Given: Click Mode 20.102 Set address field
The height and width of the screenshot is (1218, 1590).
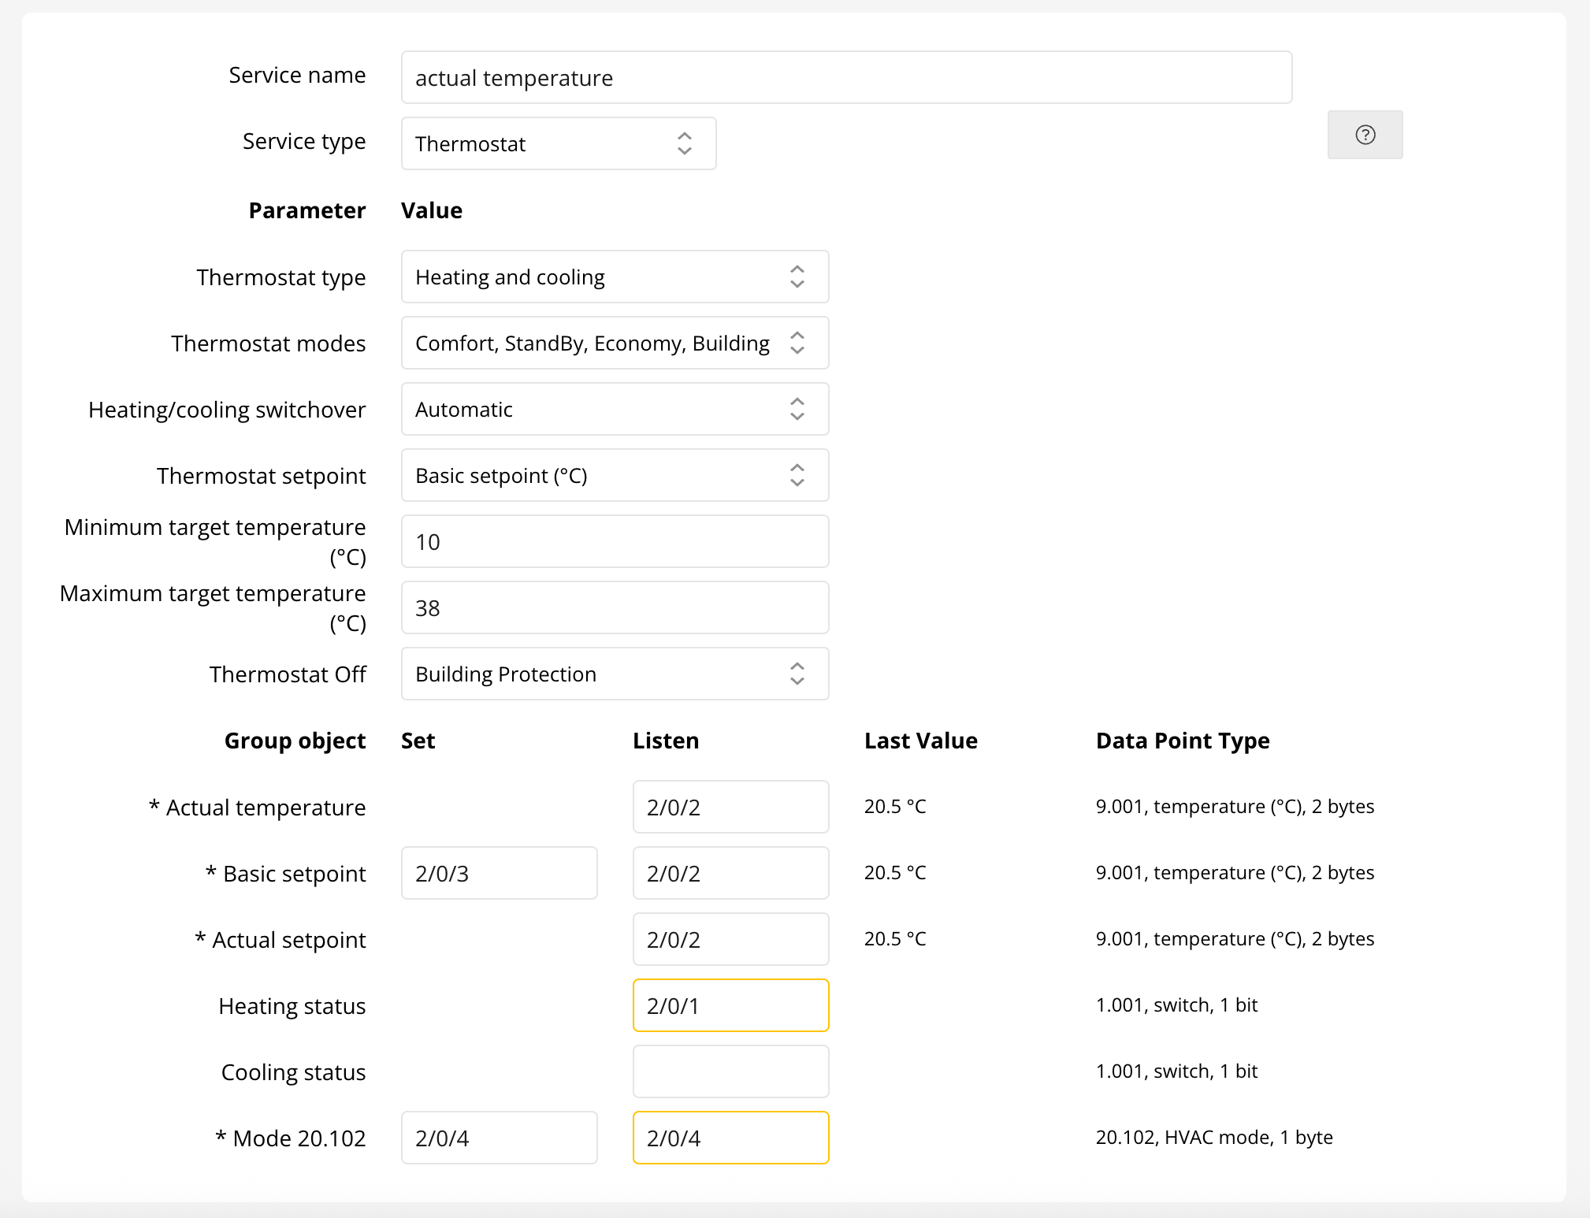Looking at the screenshot, I should [x=499, y=1138].
